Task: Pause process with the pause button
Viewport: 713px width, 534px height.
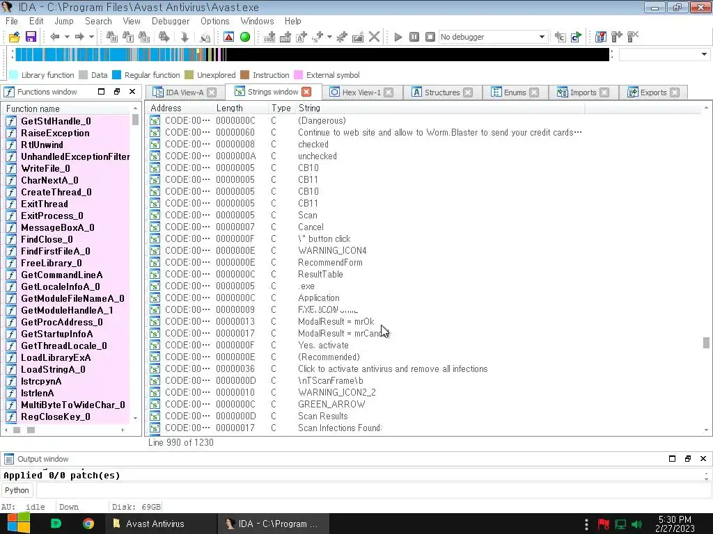Action: [414, 37]
